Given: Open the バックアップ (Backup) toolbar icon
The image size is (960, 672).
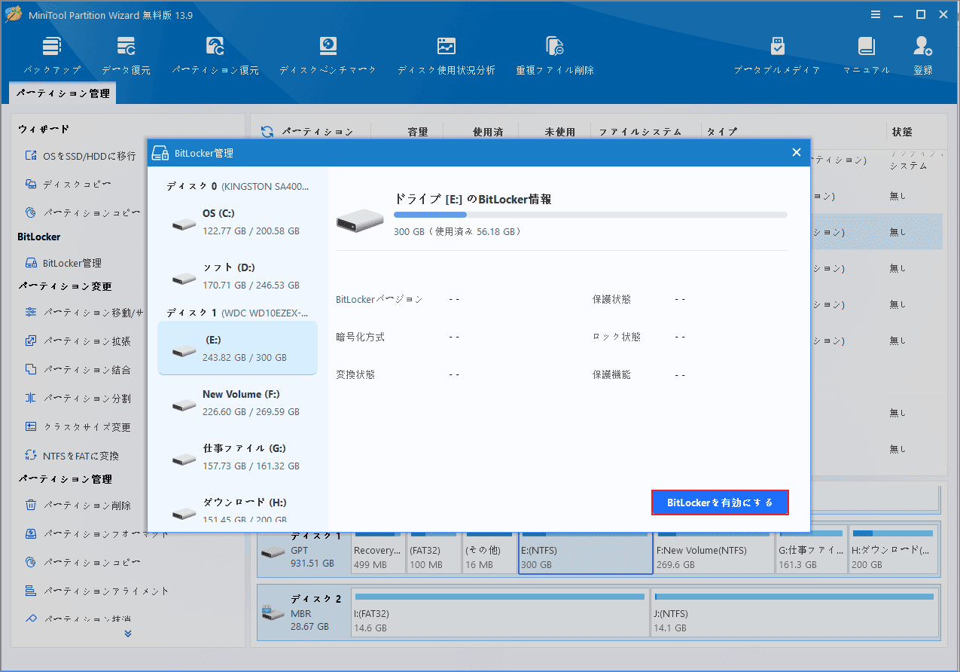Looking at the screenshot, I should pos(52,55).
